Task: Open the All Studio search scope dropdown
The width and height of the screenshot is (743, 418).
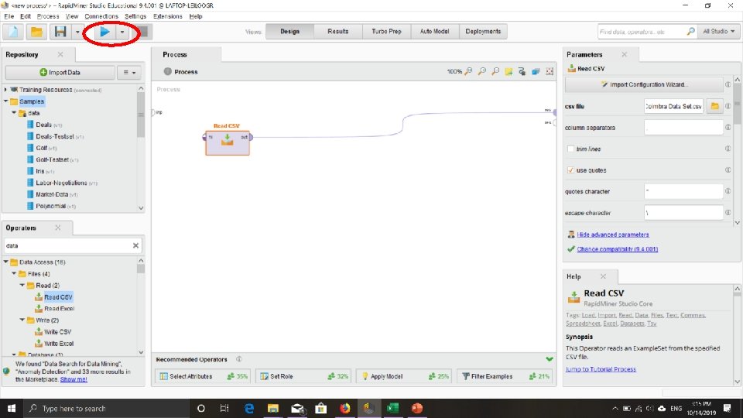Action: click(x=718, y=31)
